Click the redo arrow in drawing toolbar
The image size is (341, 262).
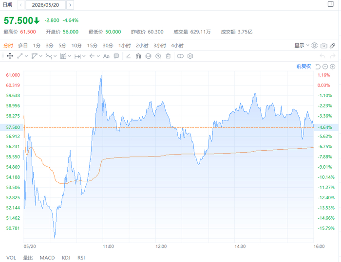[x=333, y=56]
